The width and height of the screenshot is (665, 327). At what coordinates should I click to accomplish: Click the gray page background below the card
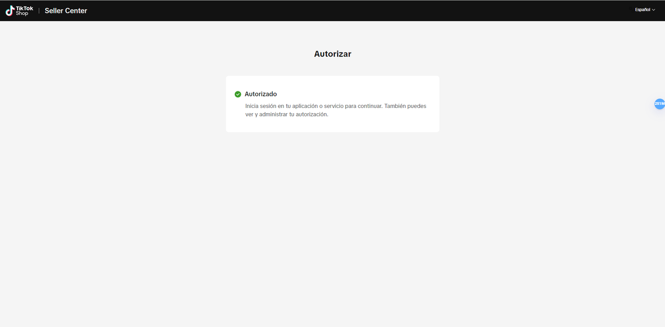332,218
